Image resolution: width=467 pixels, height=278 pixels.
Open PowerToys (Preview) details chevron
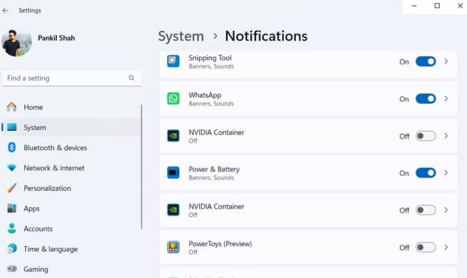[x=446, y=247]
